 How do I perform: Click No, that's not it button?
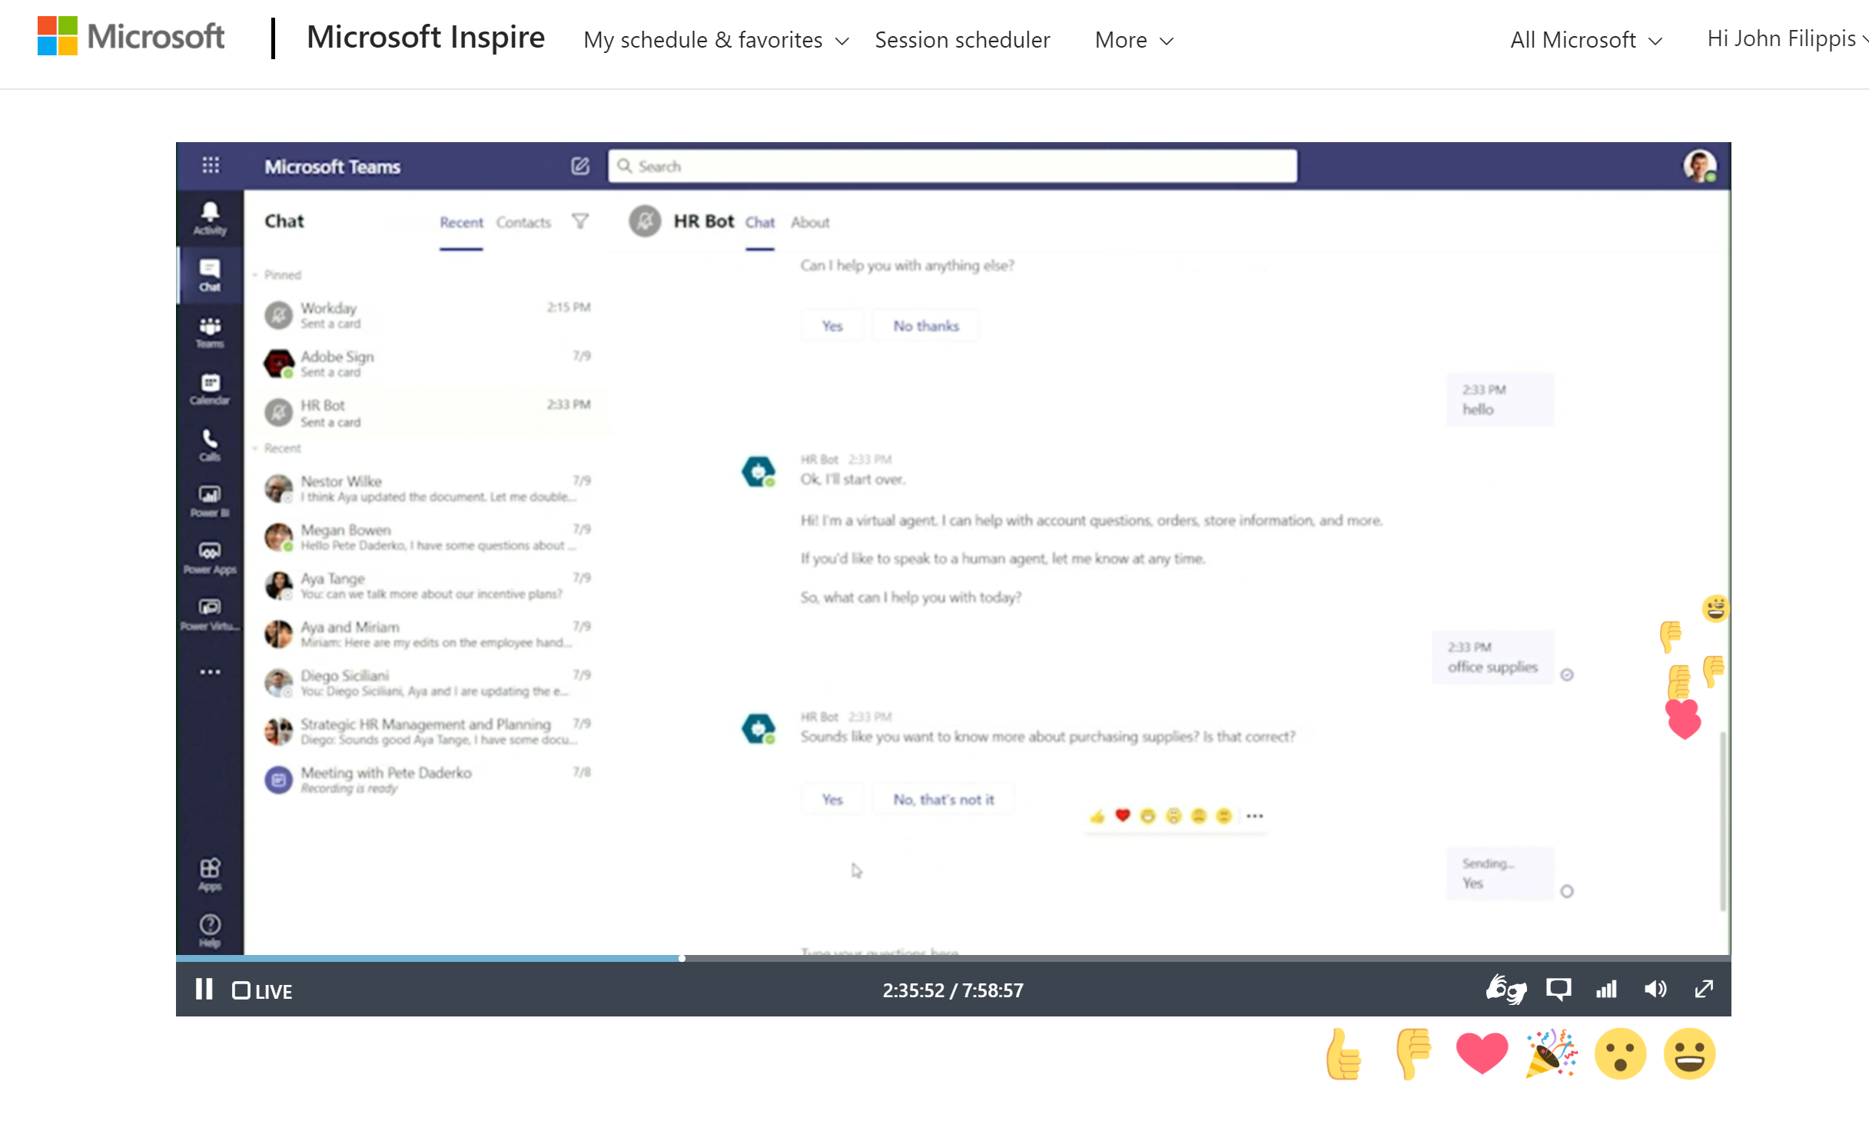click(943, 800)
